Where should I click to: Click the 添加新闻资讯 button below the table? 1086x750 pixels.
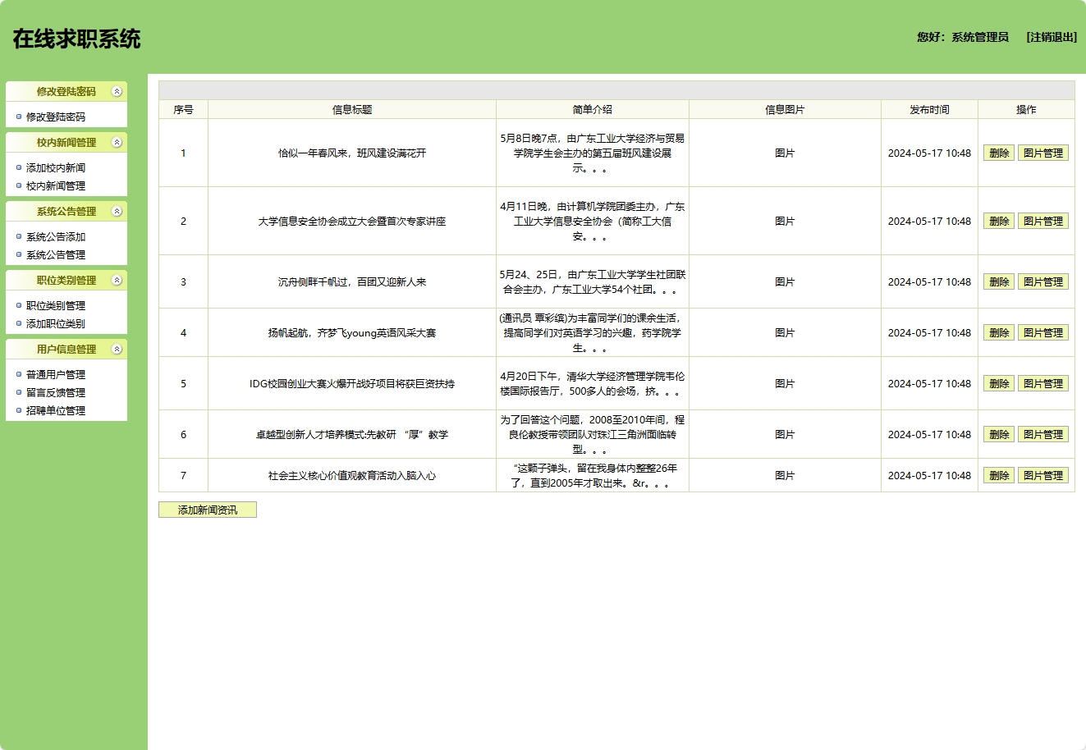[x=208, y=509]
